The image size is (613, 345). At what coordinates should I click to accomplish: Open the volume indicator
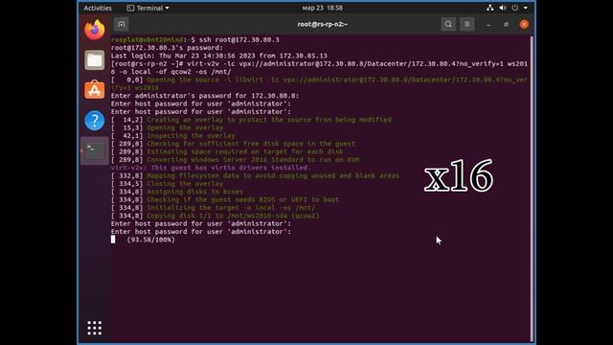pos(503,8)
